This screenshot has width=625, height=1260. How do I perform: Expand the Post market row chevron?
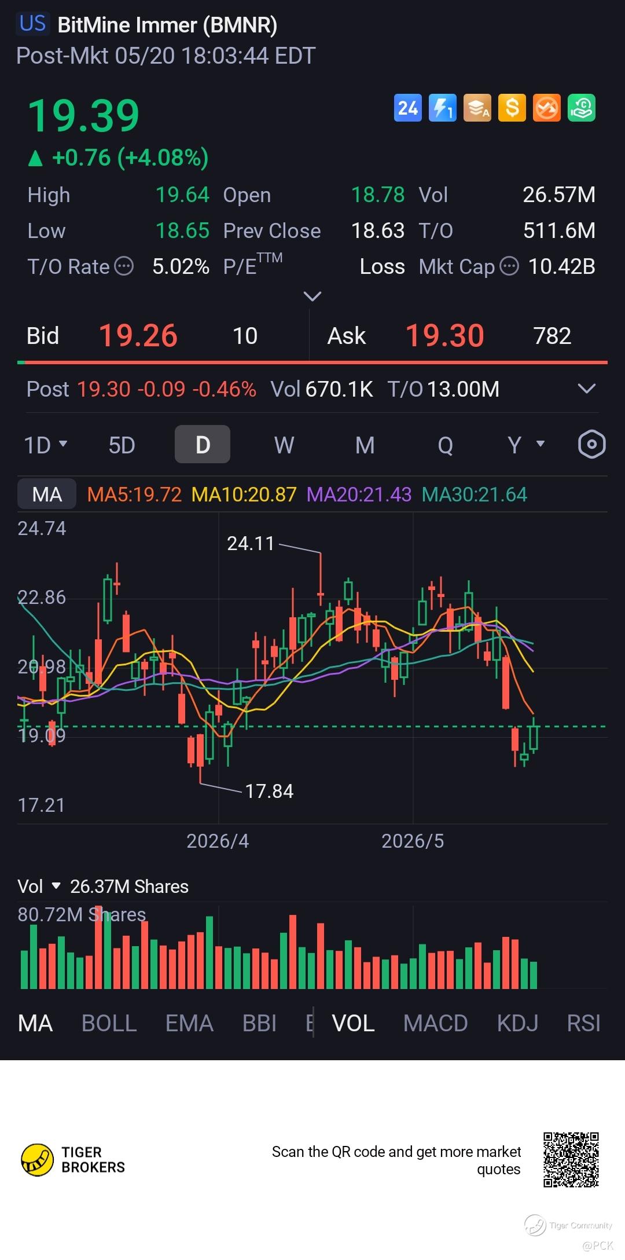pos(587,389)
